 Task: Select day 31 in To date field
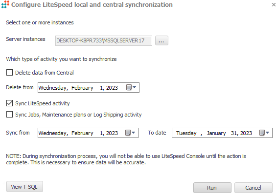click(234, 133)
